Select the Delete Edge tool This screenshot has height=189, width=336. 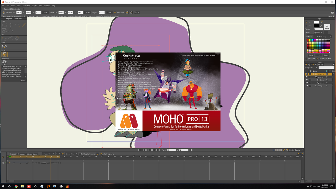pyautogui.click(x=11, y=31)
